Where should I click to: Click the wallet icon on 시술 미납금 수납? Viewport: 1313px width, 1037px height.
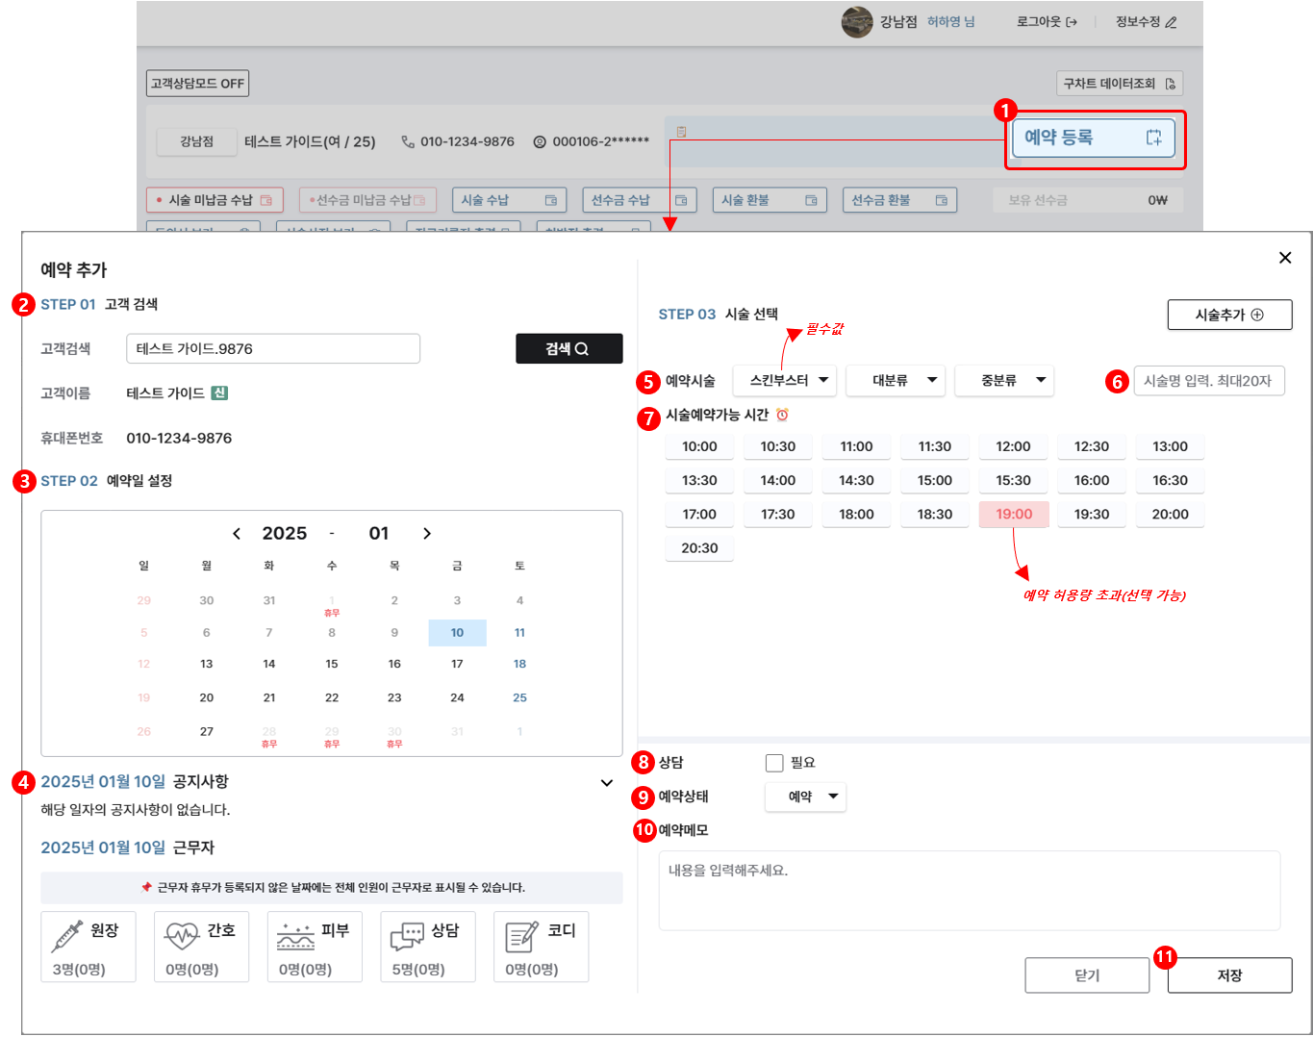pyautogui.click(x=266, y=200)
